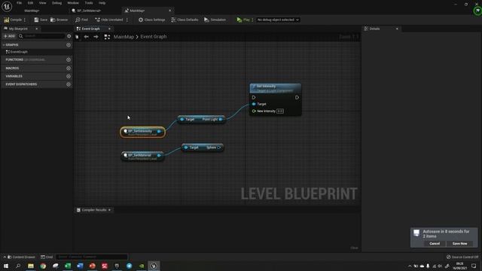Open Find in blueprint
The width and height of the screenshot is (482, 271).
pyautogui.click(x=82, y=20)
